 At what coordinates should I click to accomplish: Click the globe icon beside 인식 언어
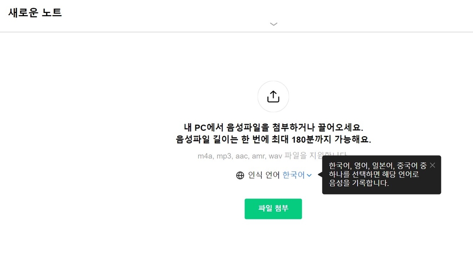[240, 175]
